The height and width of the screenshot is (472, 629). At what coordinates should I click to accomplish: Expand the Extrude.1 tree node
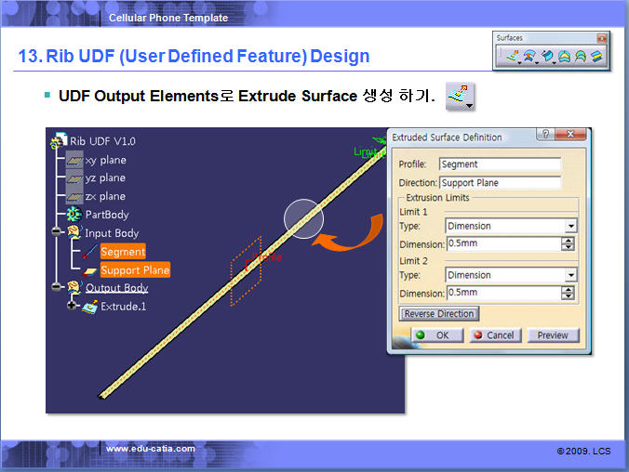72,306
